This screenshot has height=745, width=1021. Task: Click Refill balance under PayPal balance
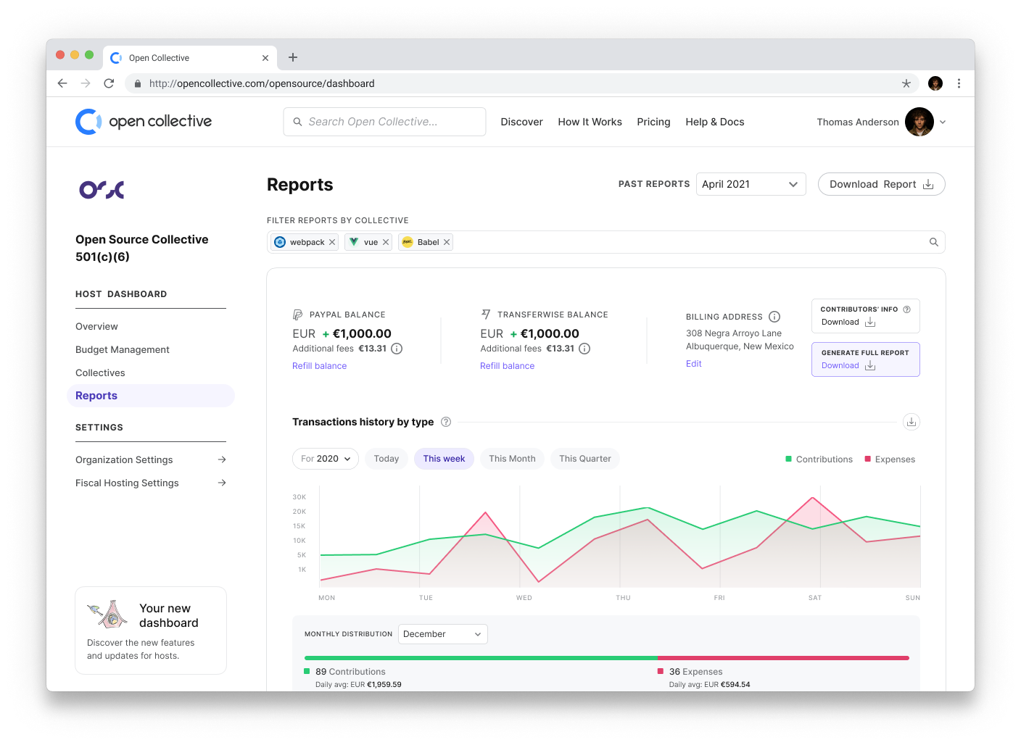[319, 366]
